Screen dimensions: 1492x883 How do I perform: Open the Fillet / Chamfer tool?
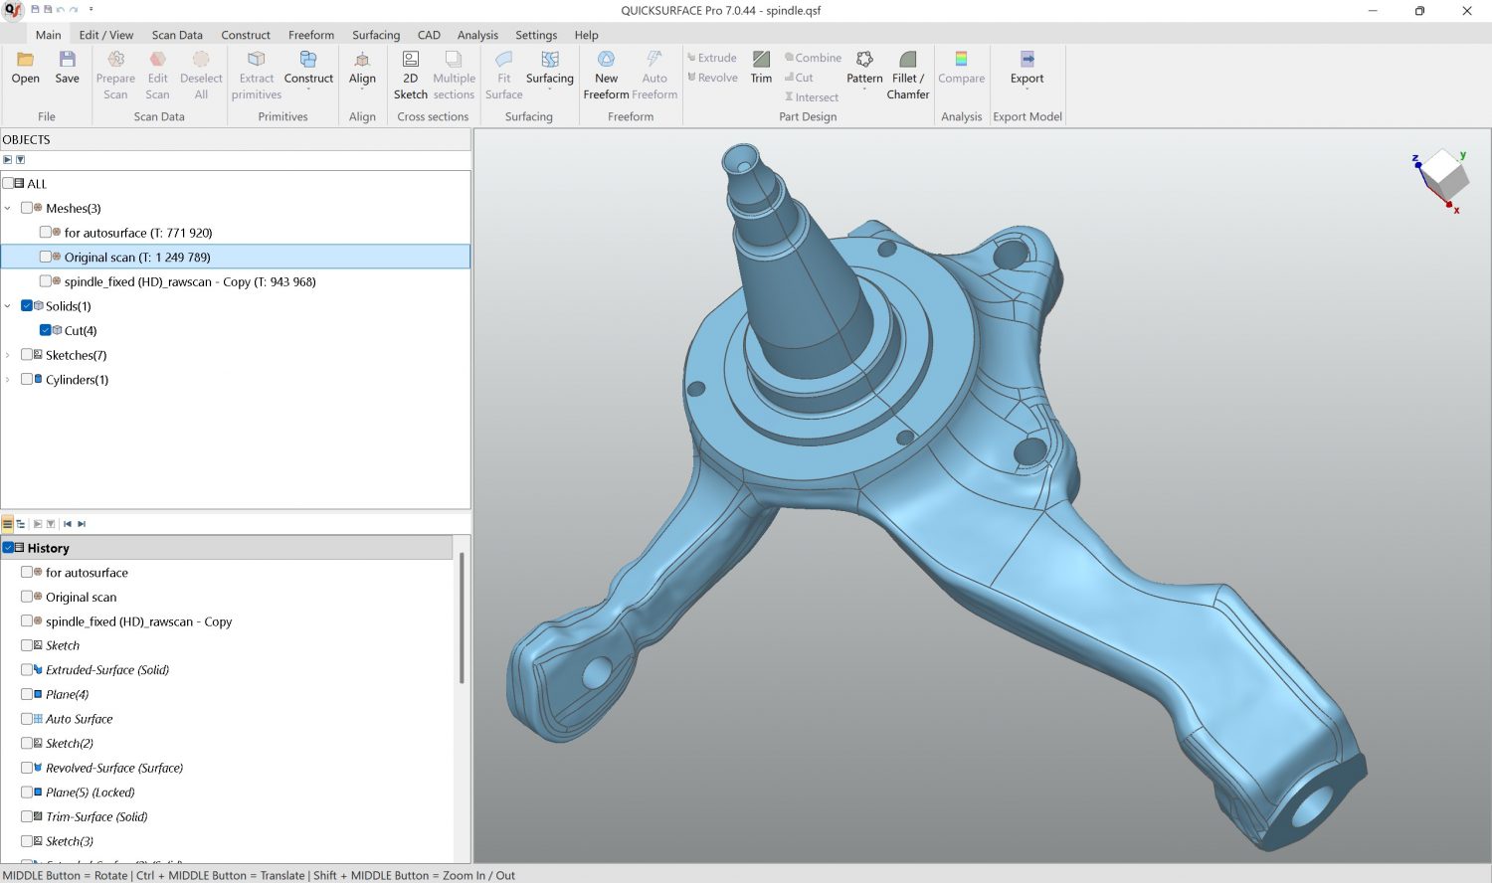click(907, 61)
